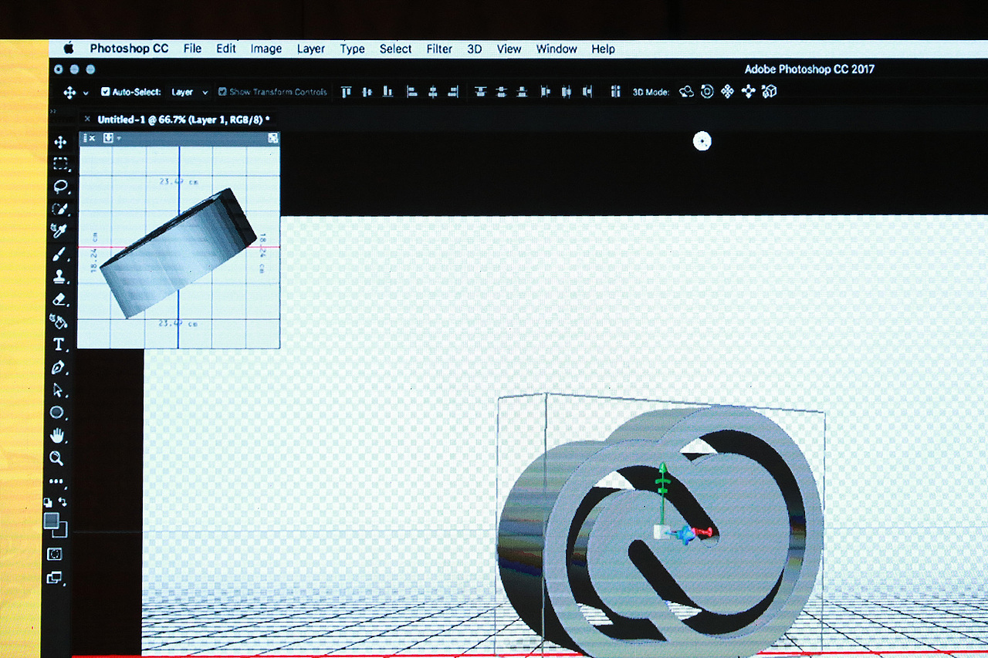The width and height of the screenshot is (988, 658).
Task: Open the Window menu
Action: pos(556,49)
